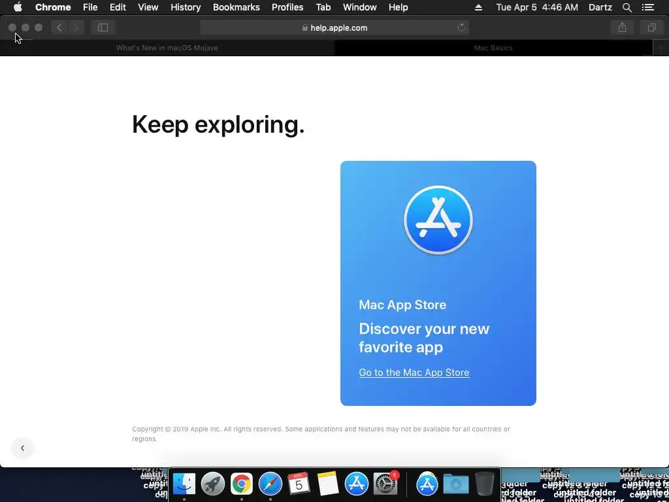Switch to Mac Basics tab
This screenshot has width=669, height=502.
pos(493,48)
